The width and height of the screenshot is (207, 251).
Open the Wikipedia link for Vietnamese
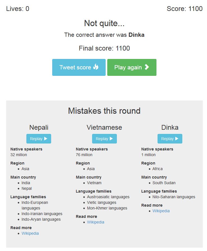tap(95, 222)
